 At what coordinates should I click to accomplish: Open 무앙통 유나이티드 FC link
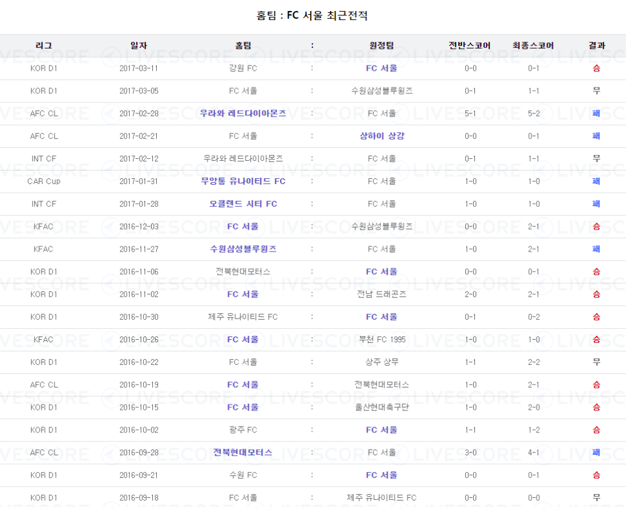click(x=243, y=181)
